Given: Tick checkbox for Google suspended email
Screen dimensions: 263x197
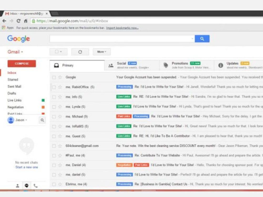Looking at the screenshot, I should pos(54,77).
